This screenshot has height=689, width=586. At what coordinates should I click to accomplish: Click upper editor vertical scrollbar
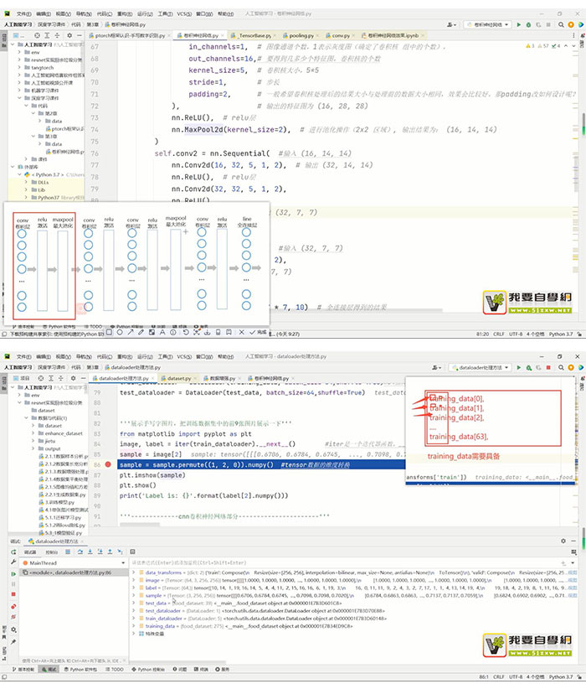tap(583, 123)
